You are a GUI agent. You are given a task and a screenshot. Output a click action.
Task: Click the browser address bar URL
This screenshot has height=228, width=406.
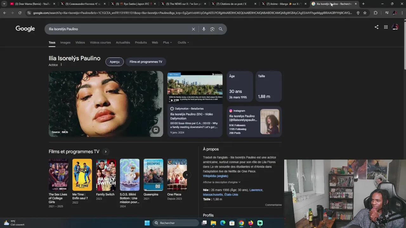[192, 13]
